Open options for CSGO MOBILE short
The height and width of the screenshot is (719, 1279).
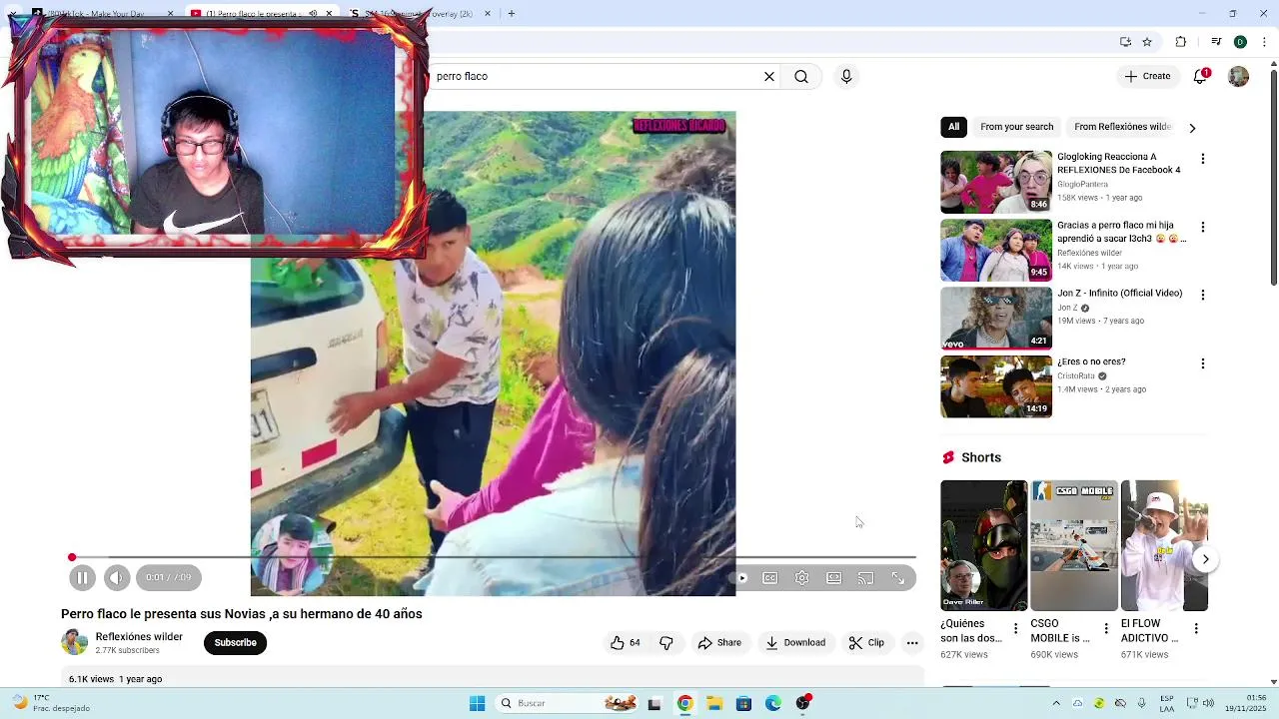pyautogui.click(x=1106, y=628)
